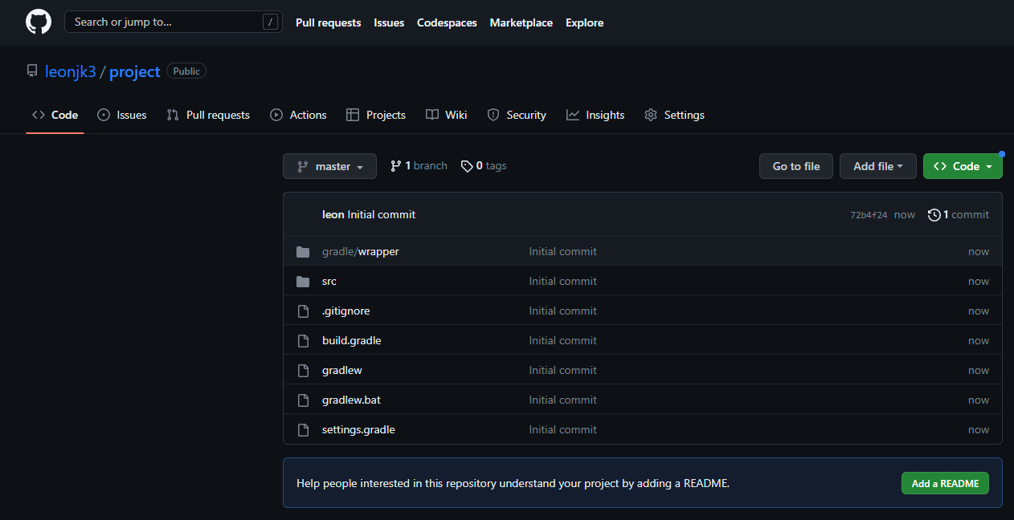Go to the Actions tab
The height and width of the screenshot is (520, 1014).
298,115
